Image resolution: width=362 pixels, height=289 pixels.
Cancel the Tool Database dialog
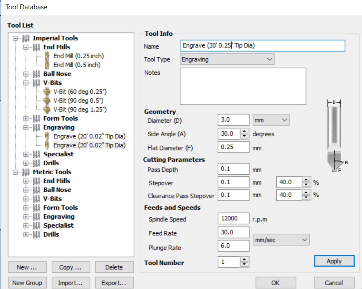[334, 283]
